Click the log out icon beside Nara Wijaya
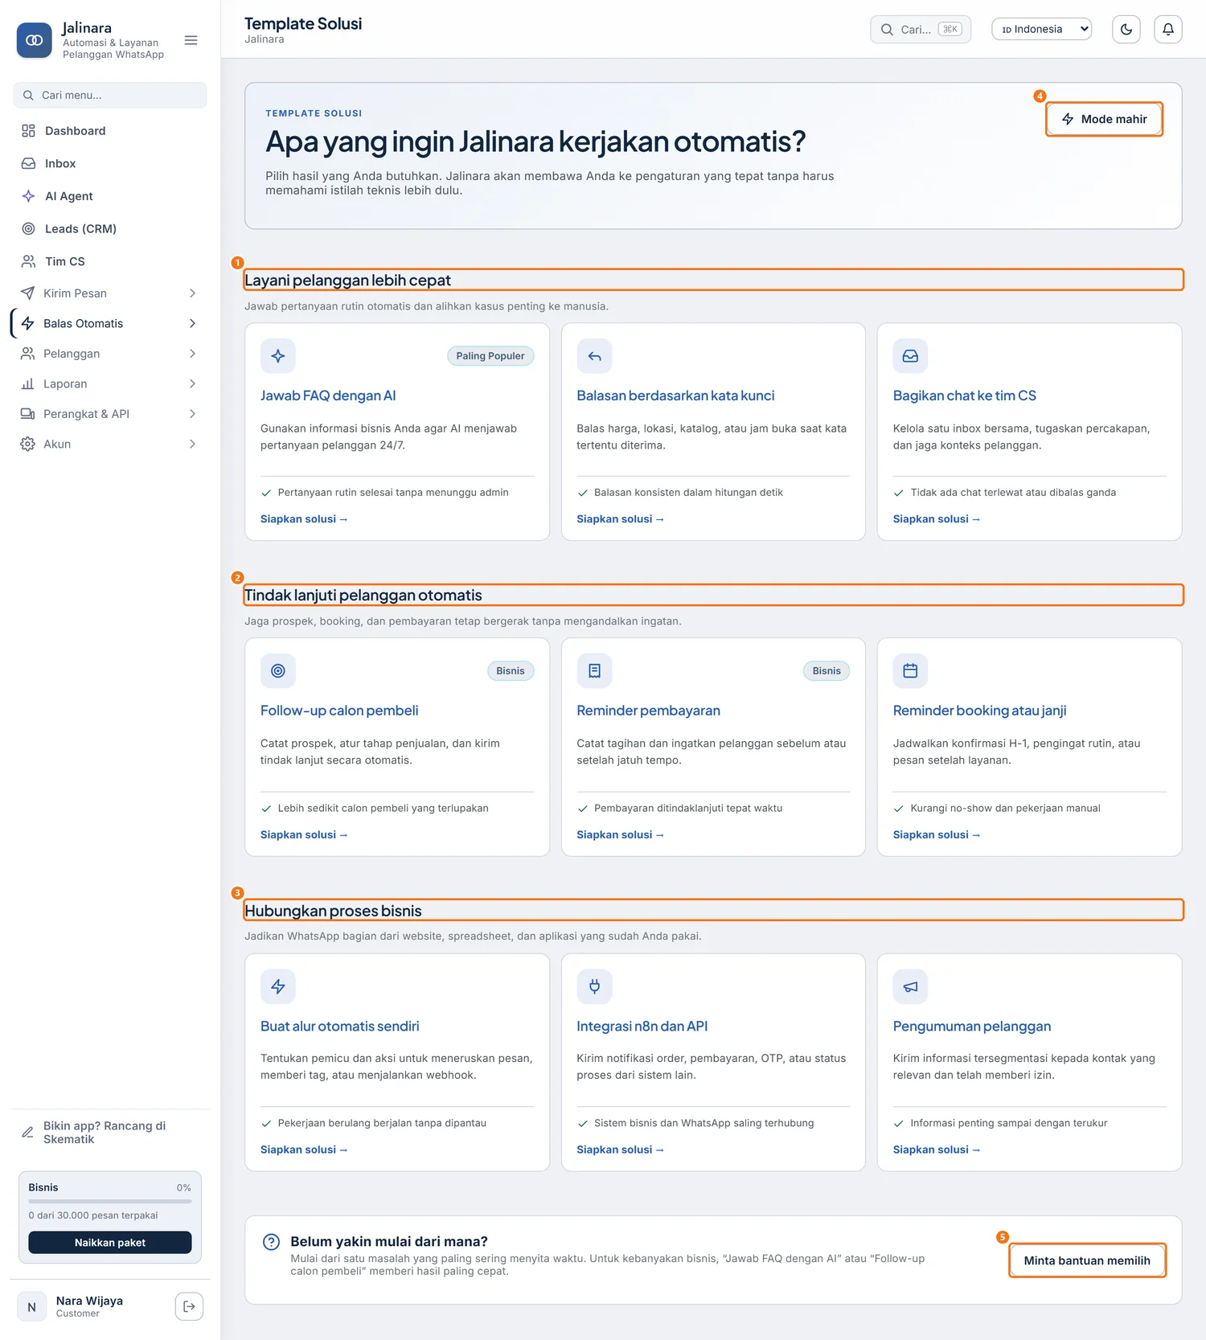 click(x=189, y=1306)
